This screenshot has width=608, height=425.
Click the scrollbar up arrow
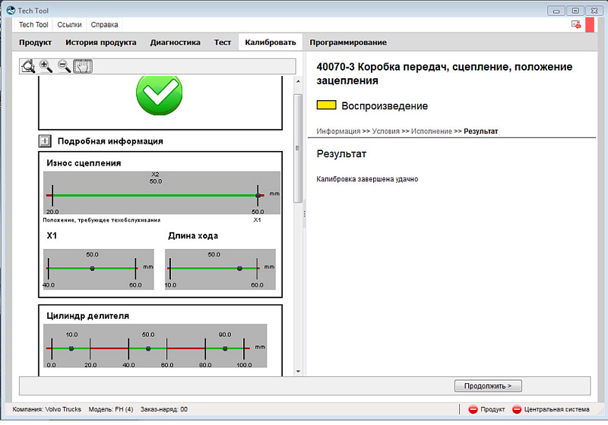point(298,81)
